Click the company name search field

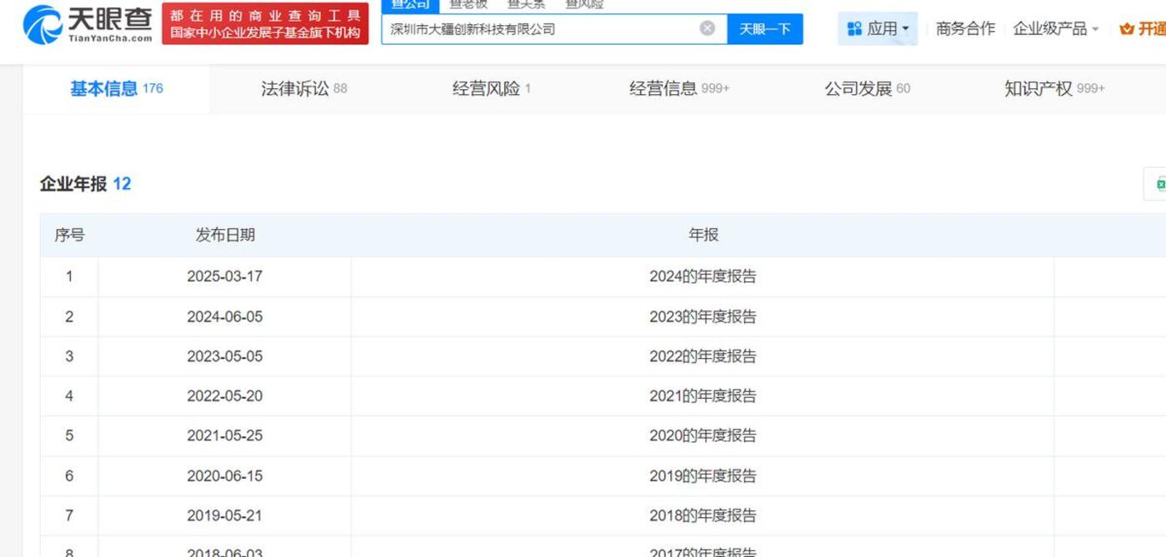[x=542, y=29]
